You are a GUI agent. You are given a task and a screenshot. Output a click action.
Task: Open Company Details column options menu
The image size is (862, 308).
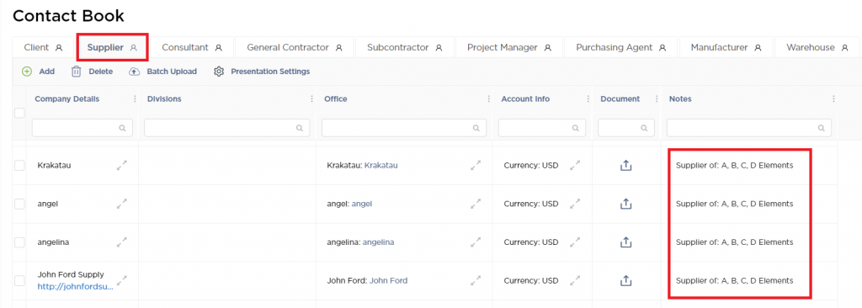[135, 99]
